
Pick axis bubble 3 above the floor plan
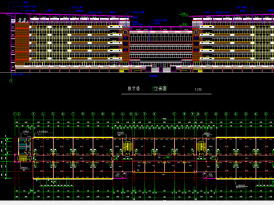pyautogui.click(x=33, y=114)
